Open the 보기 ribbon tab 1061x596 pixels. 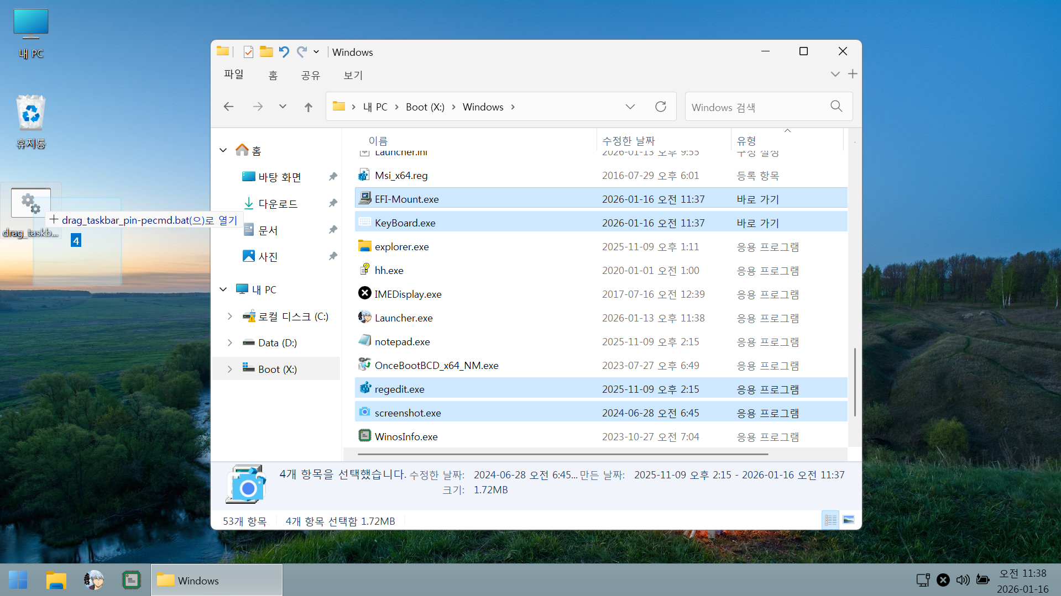click(x=353, y=75)
